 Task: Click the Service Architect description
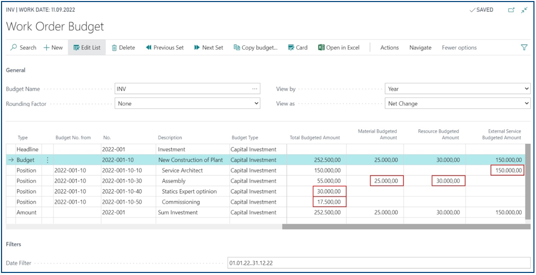[182, 170]
